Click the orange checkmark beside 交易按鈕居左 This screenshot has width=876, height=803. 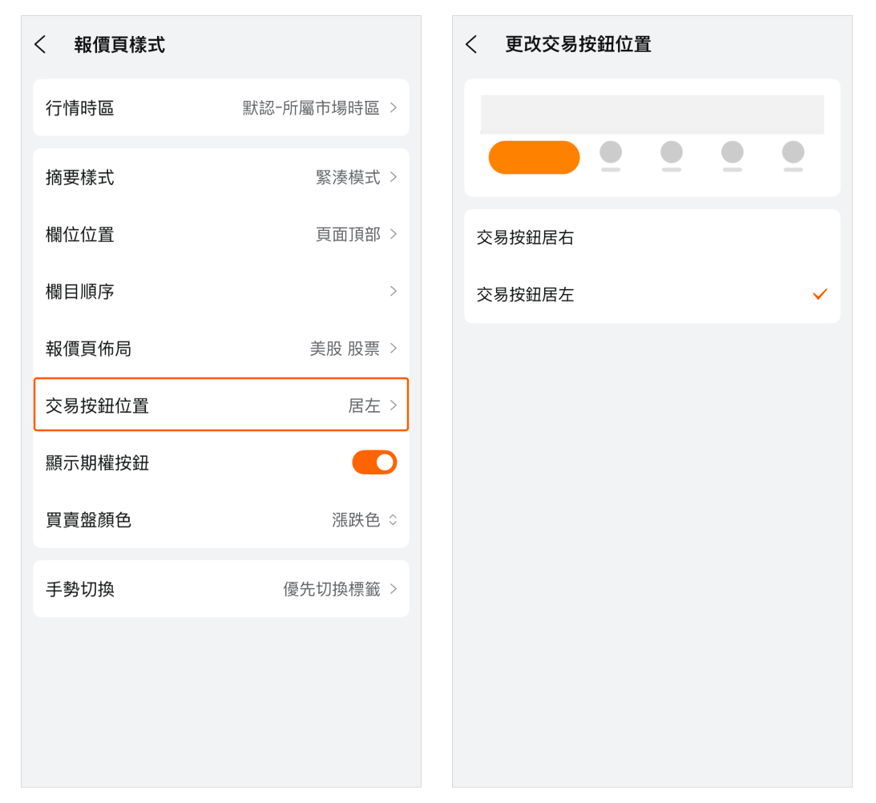(x=819, y=294)
